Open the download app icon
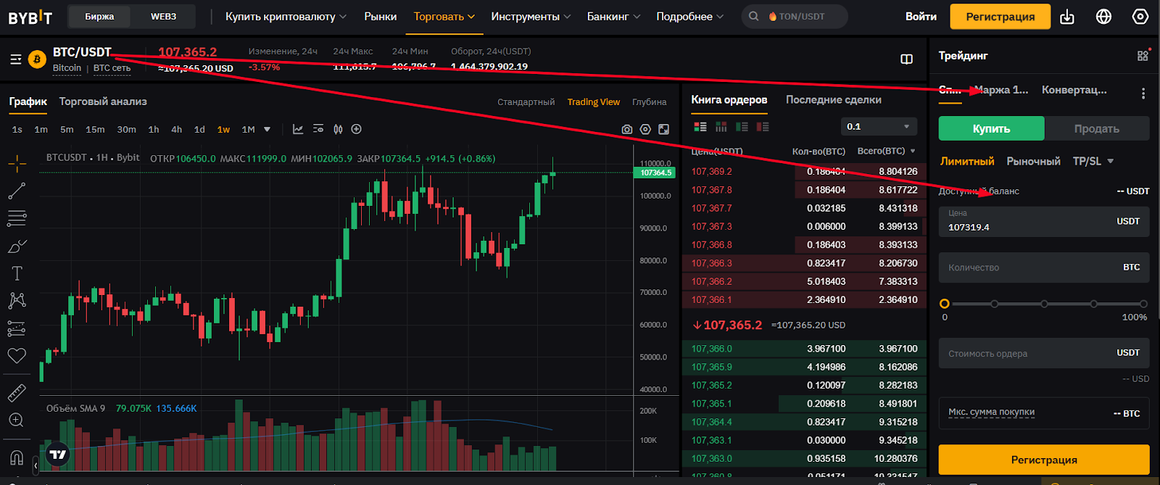This screenshot has height=485, width=1160. pos(1067,17)
